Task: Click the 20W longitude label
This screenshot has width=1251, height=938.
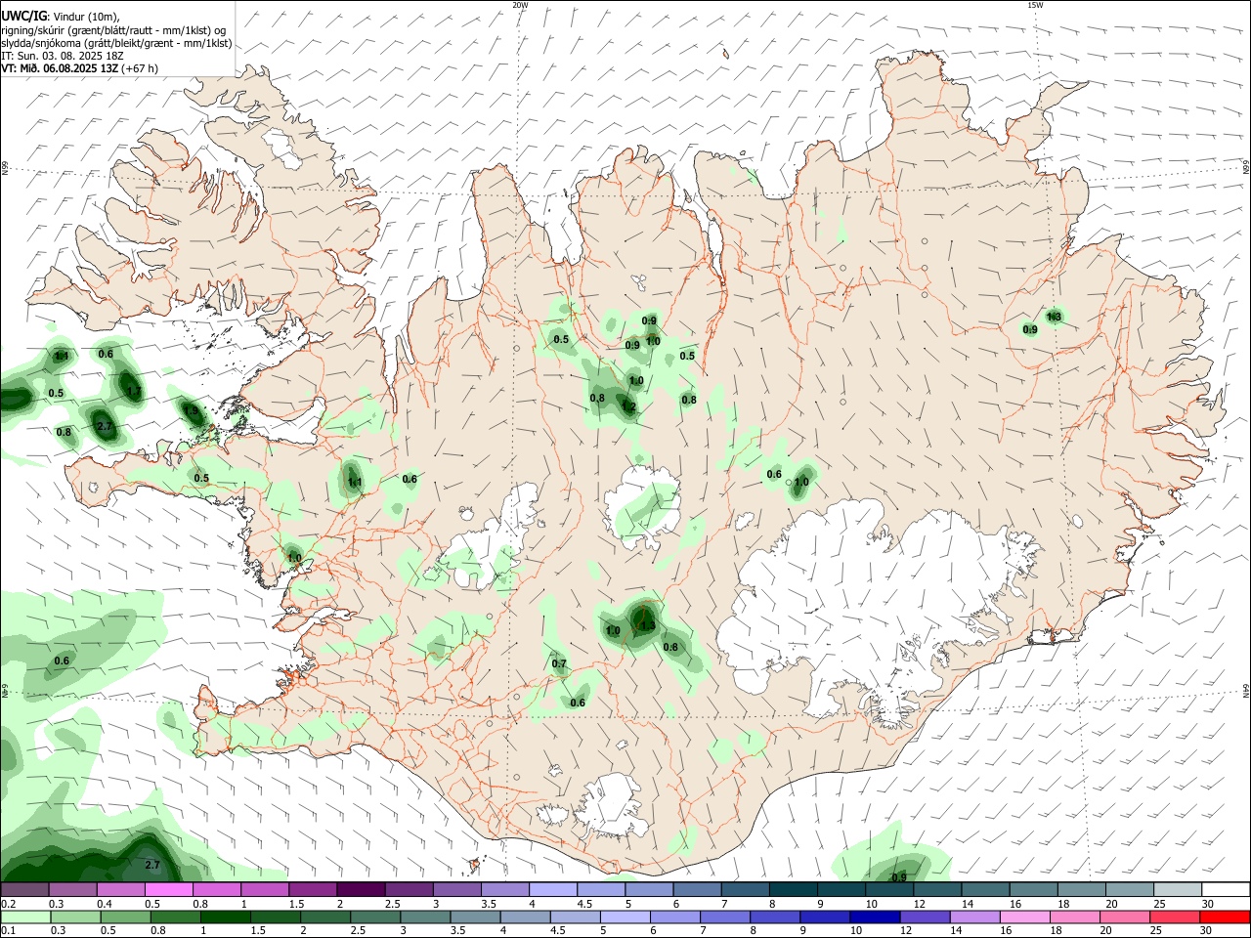Action: (520, 5)
